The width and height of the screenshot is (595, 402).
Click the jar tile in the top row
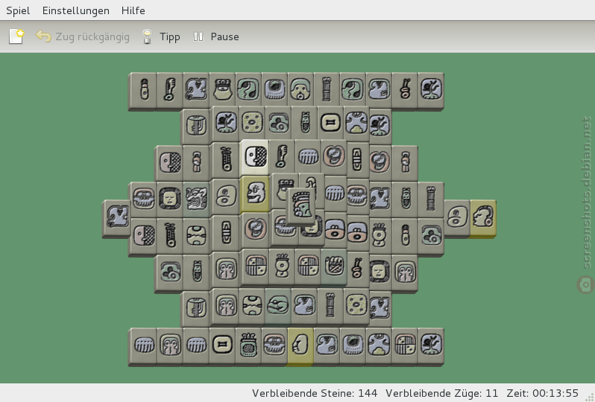point(222,90)
